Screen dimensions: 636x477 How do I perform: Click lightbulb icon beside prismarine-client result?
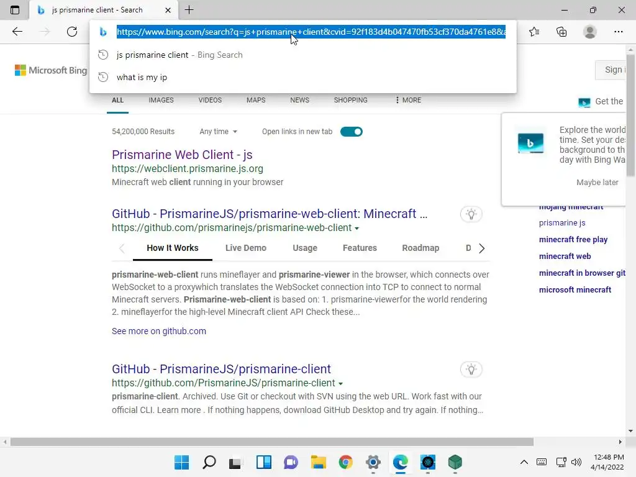471,370
